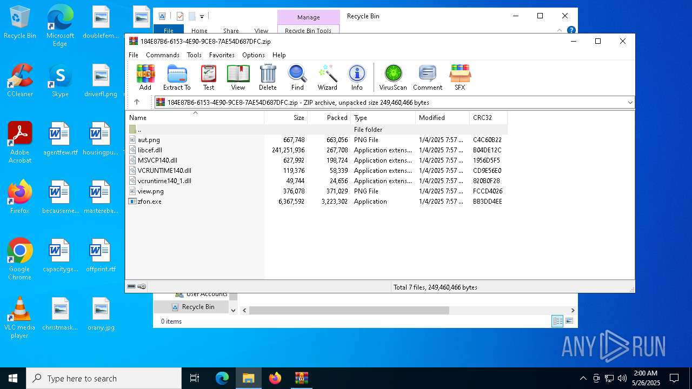This screenshot has width=692, height=389.
Task: Sort by the CRC32 column header
Action: point(489,118)
